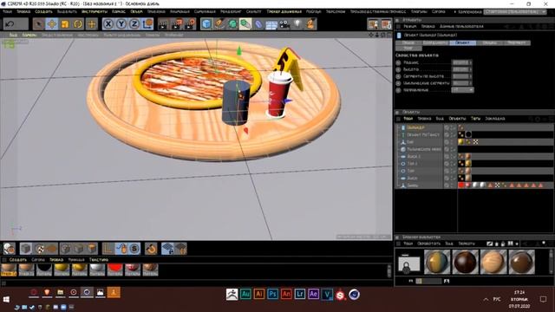Image resolution: width=555 pixels, height=312 pixels.
Task: Open the Создать menu in menu bar
Action: [43, 11]
